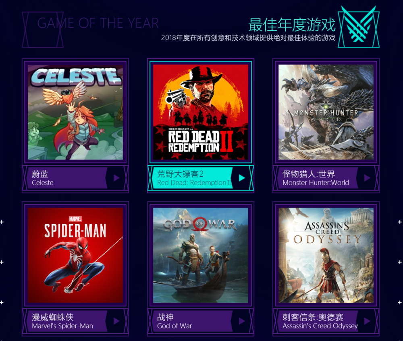Click the play arrow beside God of War
The height and width of the screenshot is (341, 403).
coord(242,321)
